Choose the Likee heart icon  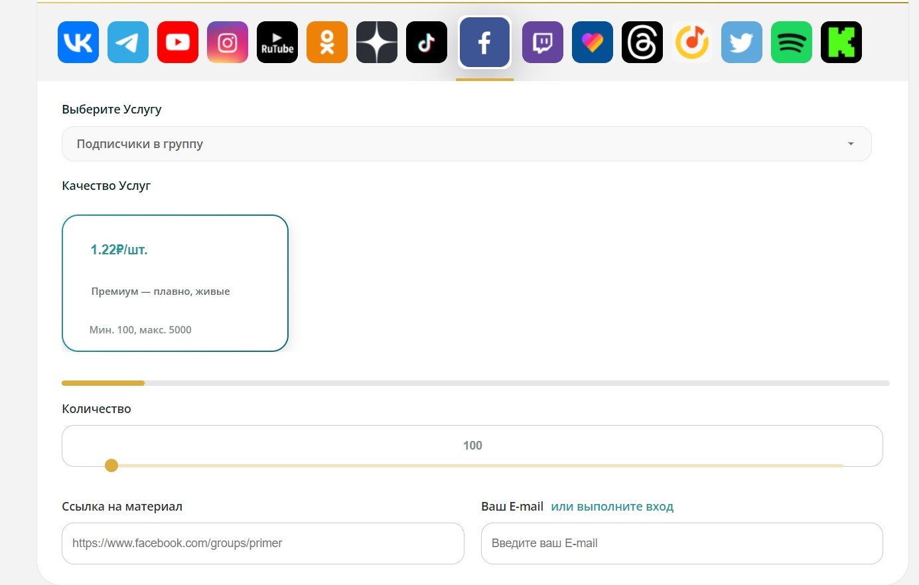[x=593, y=42]
